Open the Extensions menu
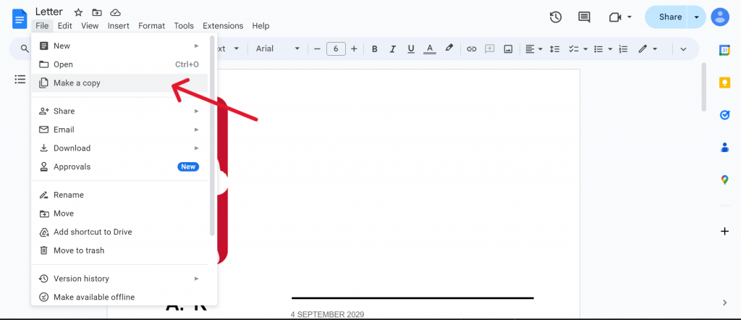The width and height of the screenshot is (741, 320). pos(223,25)
